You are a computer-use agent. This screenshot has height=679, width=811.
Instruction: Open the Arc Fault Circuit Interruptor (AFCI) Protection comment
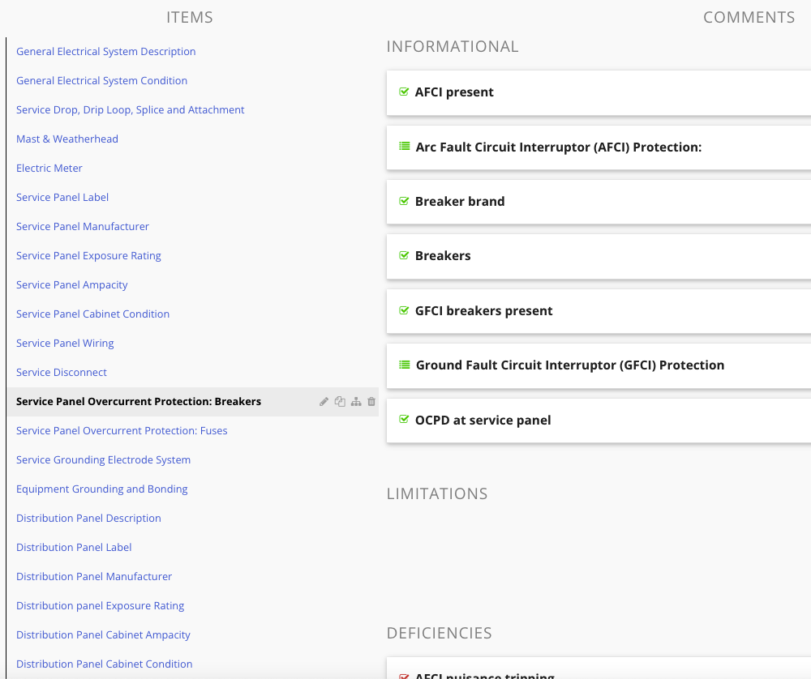(x=599, y=147)
